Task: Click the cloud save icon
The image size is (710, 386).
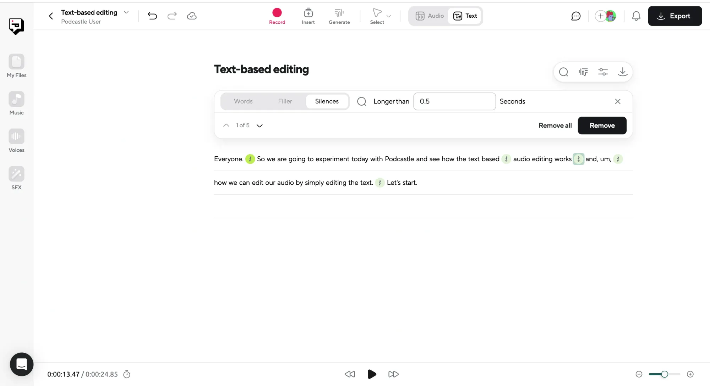Action: coord(192,16)
